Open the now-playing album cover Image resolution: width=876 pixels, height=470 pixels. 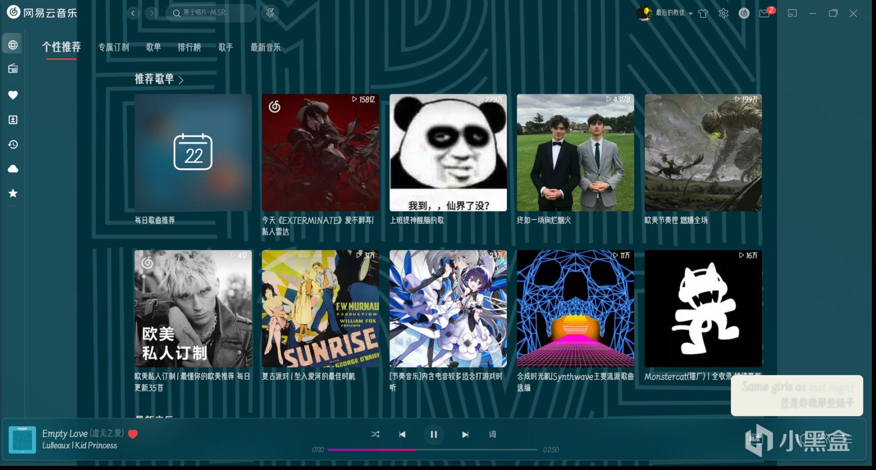click(x=22, y=440)
